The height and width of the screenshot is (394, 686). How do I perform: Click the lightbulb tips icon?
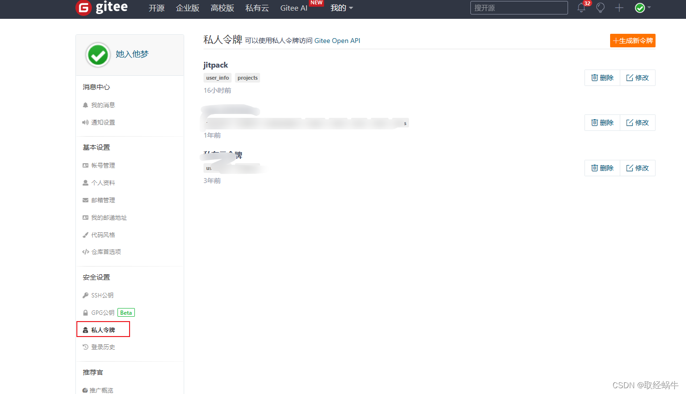click(x=600, y=8)
